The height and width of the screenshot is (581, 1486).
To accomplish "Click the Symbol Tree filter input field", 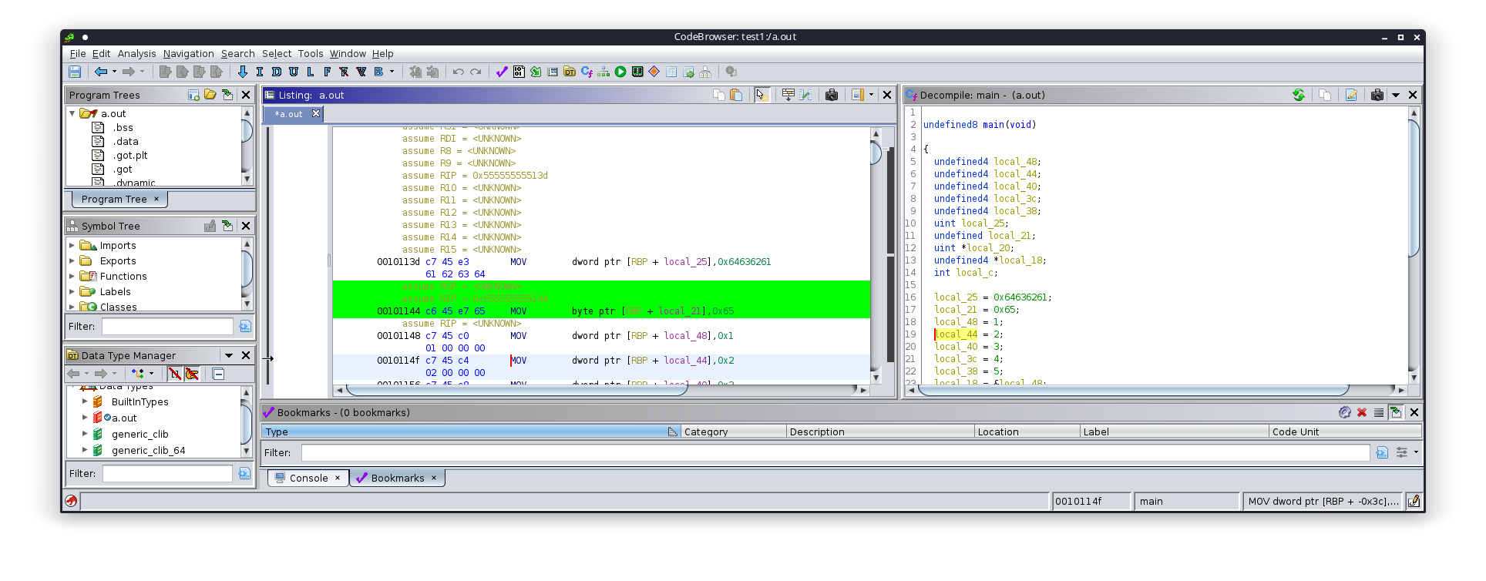I will coord(167,326).
